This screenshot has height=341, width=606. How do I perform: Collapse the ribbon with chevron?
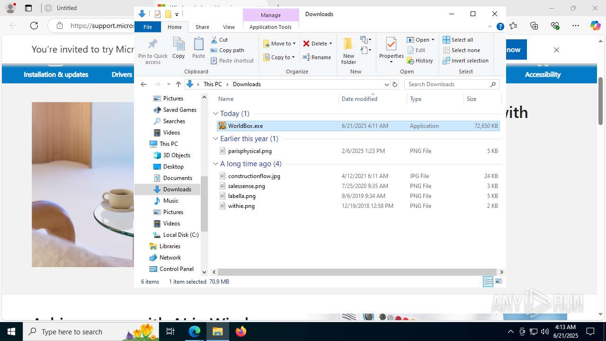pos(490,27)
